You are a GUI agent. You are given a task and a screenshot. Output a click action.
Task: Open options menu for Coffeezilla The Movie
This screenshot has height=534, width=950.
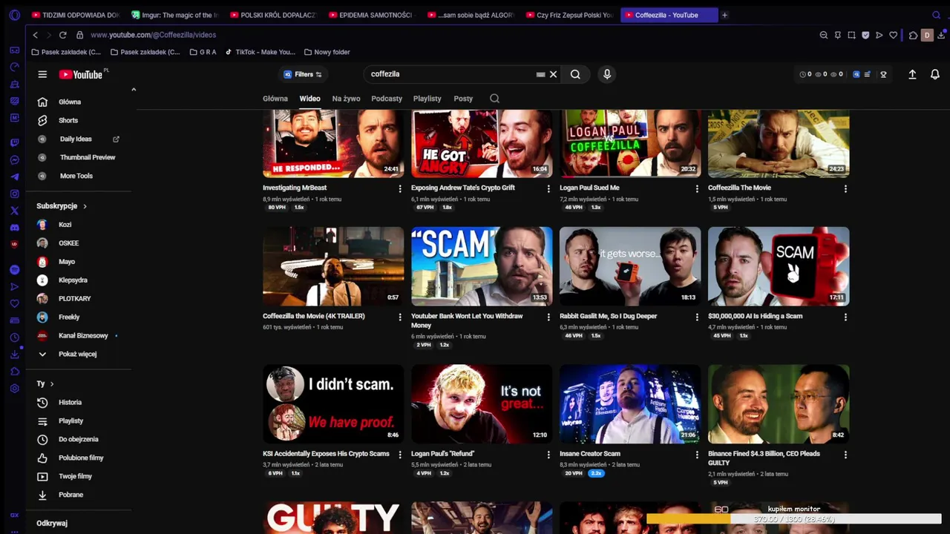point(845,188)
